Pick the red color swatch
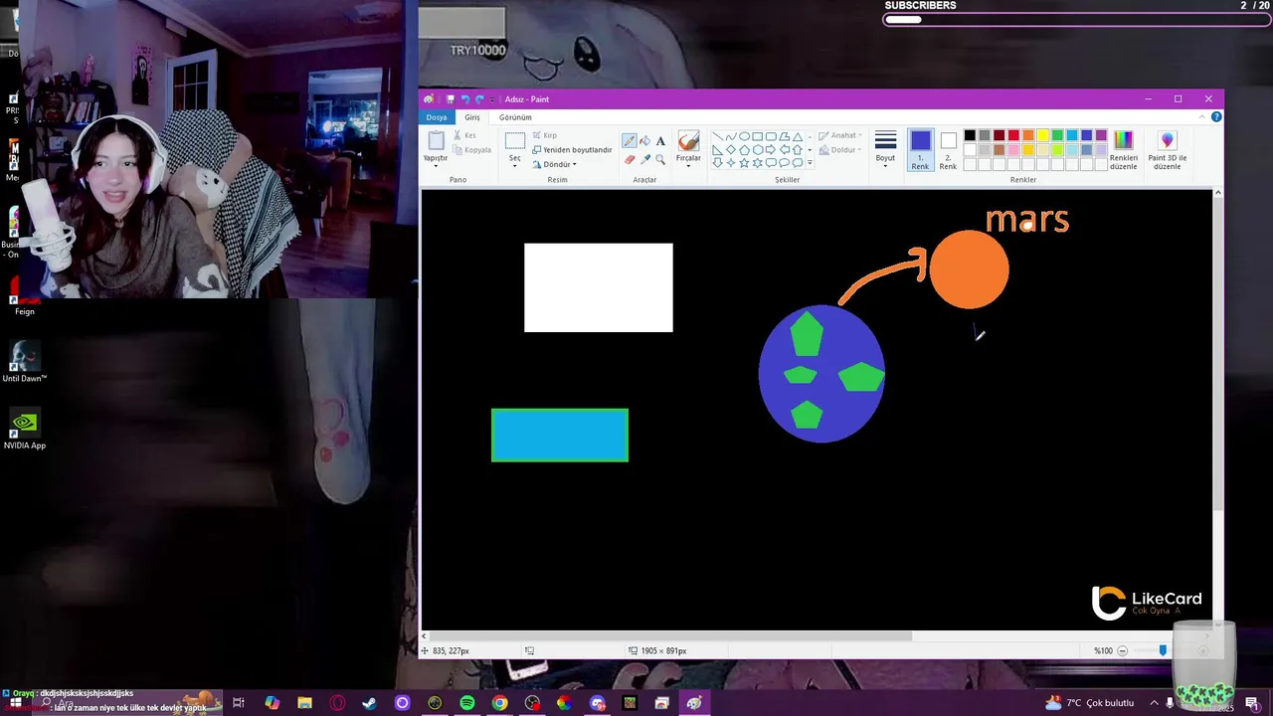 click(1013, 135)
